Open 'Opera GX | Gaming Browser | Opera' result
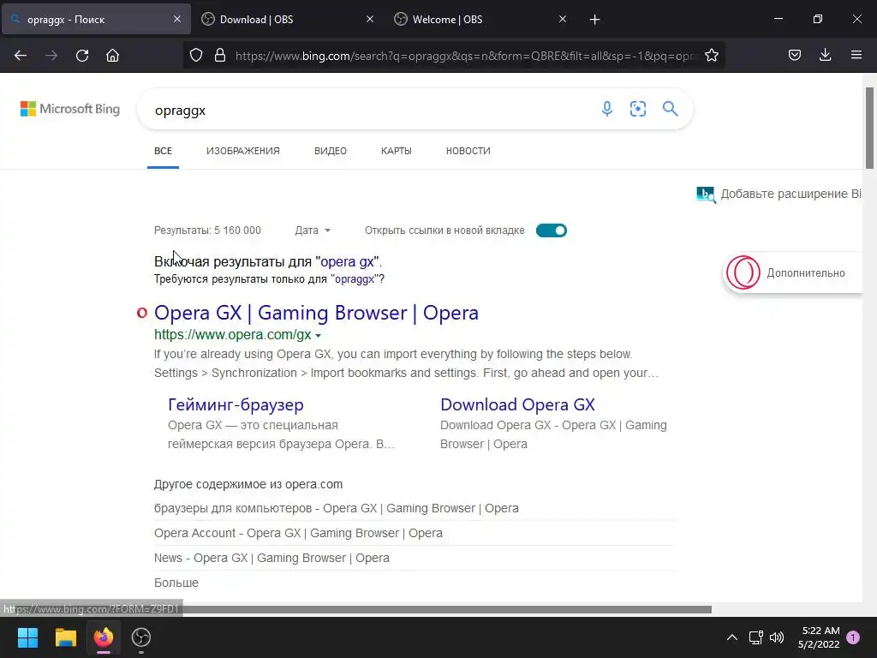The height and width of the screenshot is (658, 877). (x=316, y=313)
